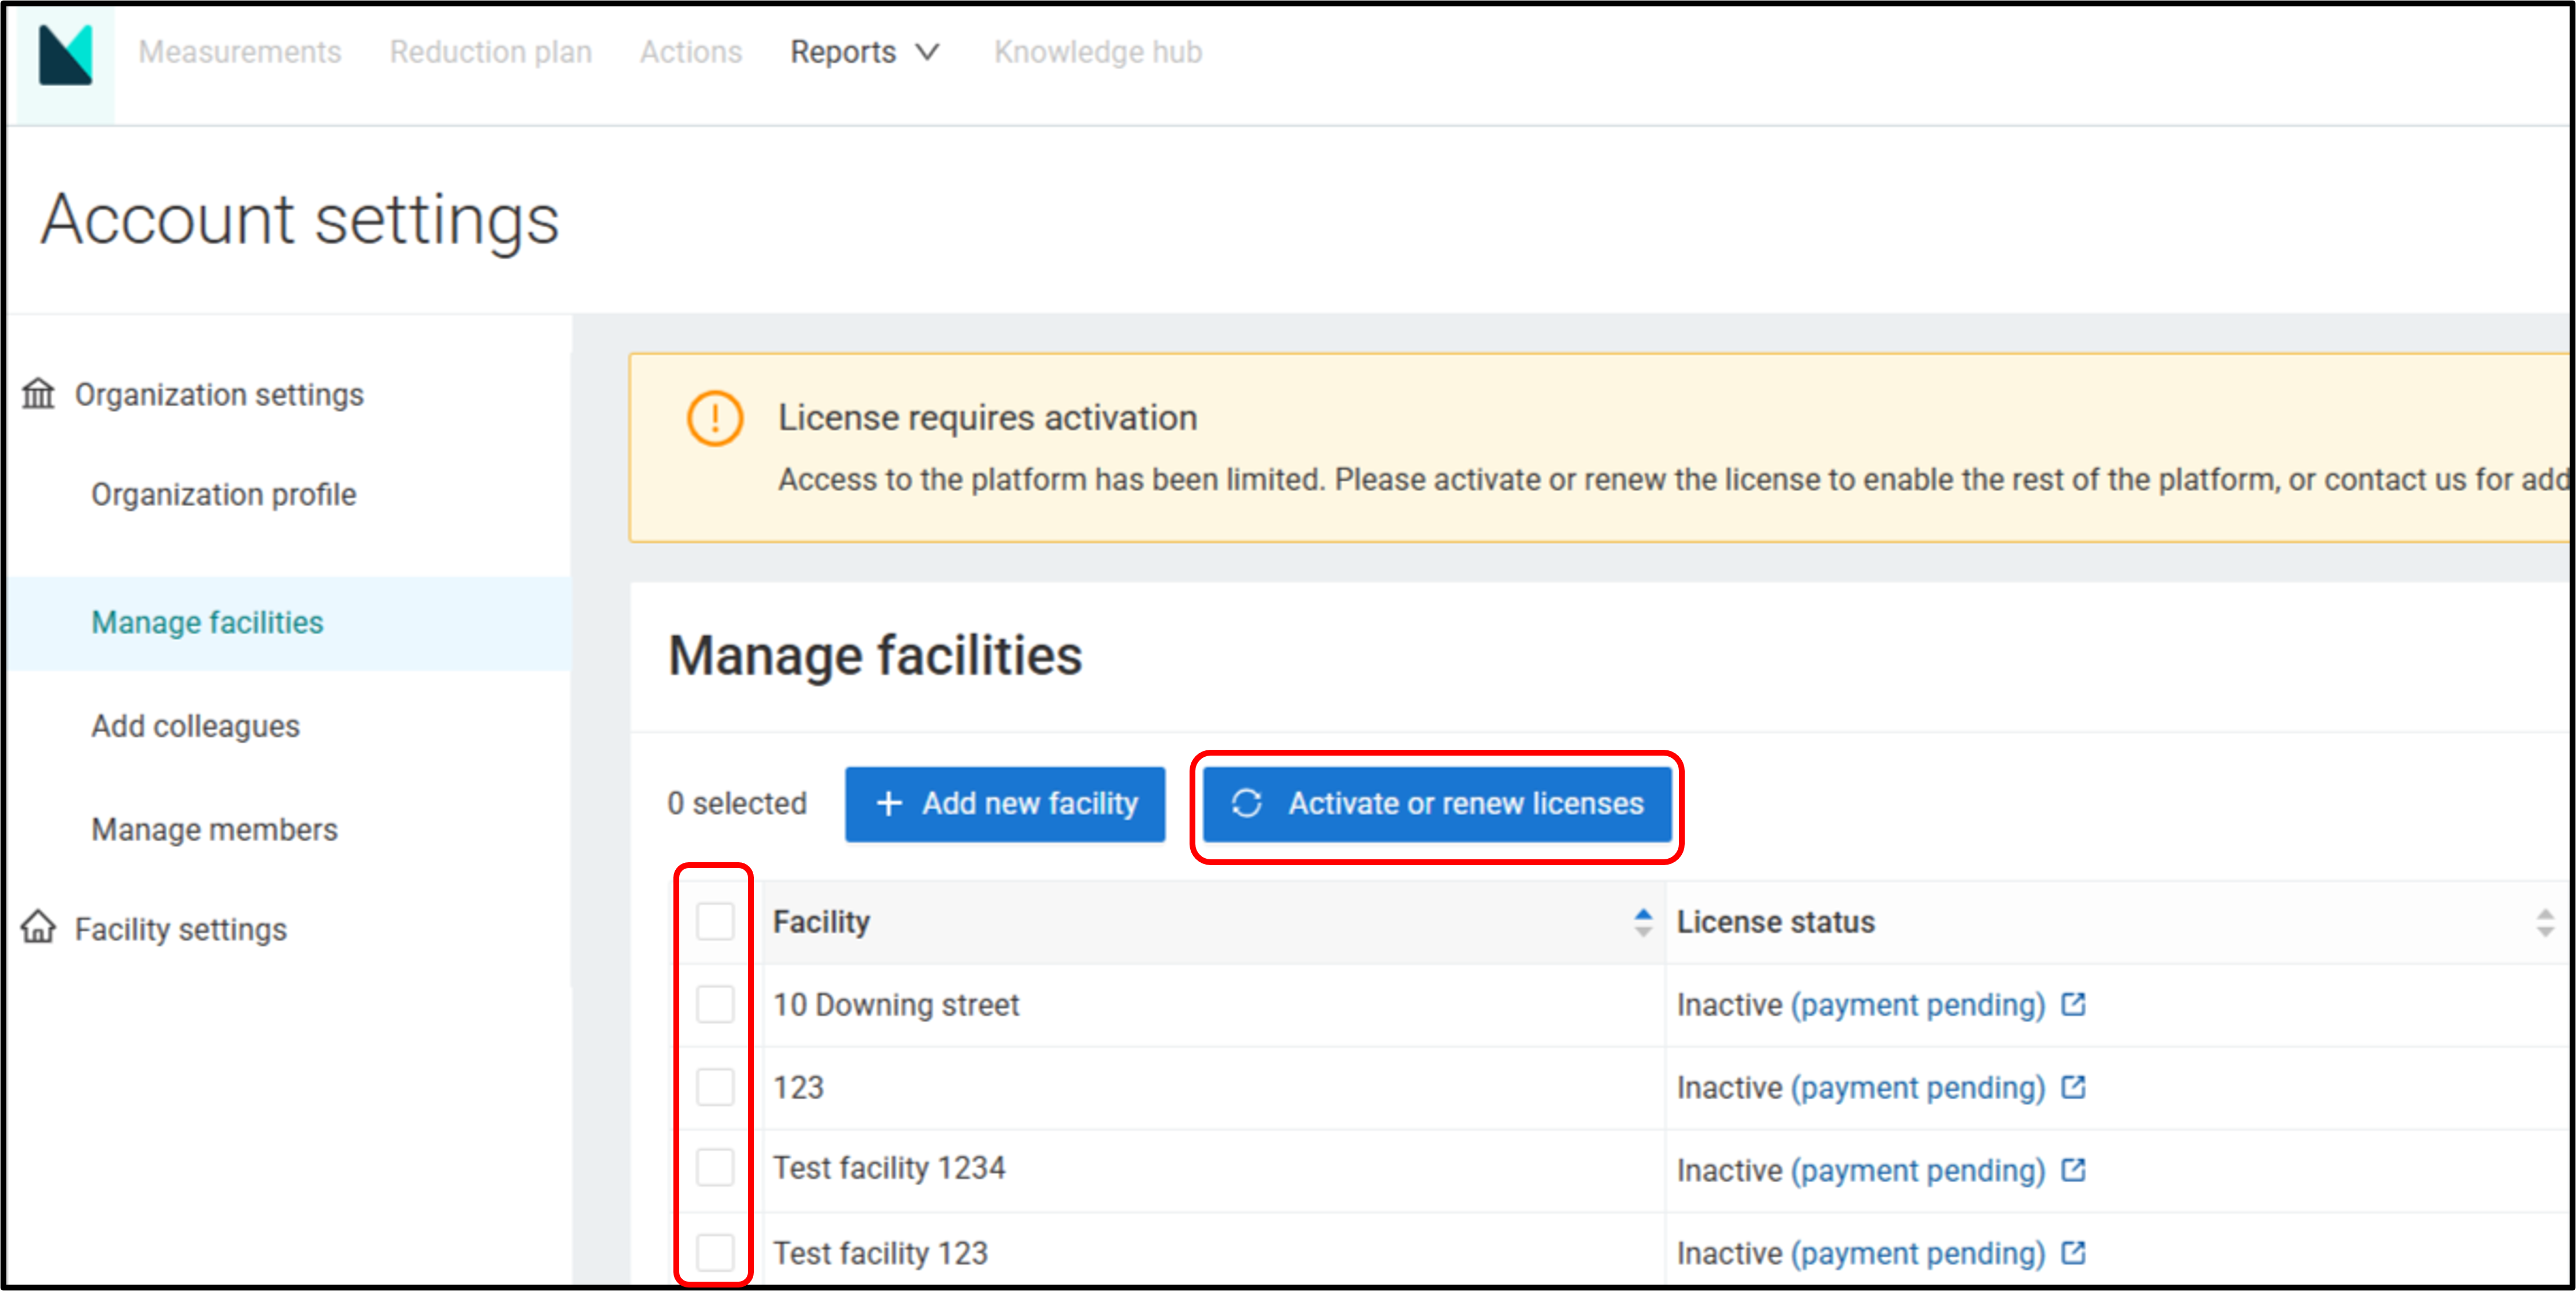
Task: Sort the table by the Facility column arrows
Action: point(1643,922)
